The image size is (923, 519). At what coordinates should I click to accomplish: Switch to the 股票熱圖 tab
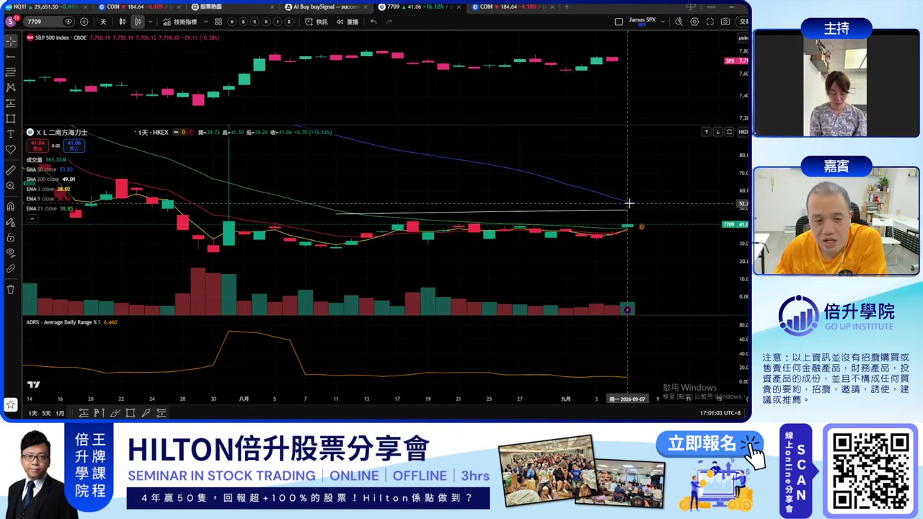tap(234, 6)
